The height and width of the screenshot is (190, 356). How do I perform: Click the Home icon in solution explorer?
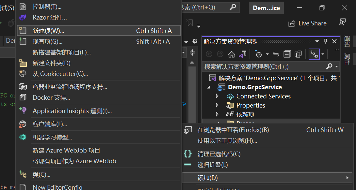point(231,54)
